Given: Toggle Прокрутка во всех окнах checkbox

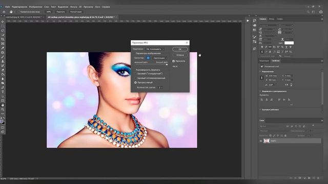Looking at the screenshot, I should pyautogui.click(x=18, y=12).
